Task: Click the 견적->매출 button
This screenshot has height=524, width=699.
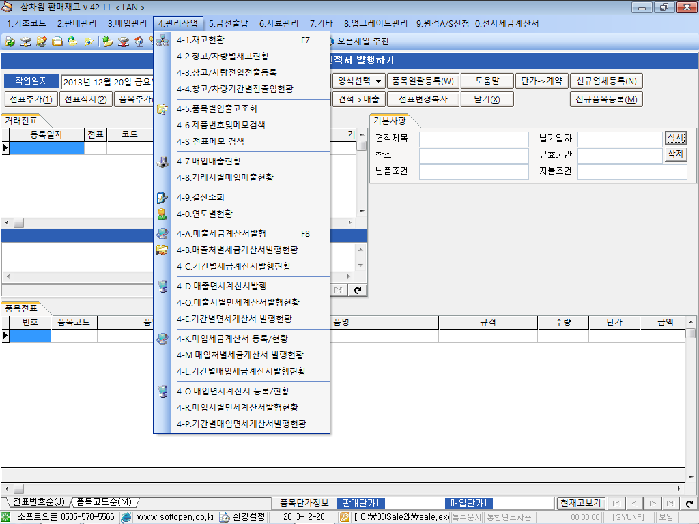Action: coord(358,99)
